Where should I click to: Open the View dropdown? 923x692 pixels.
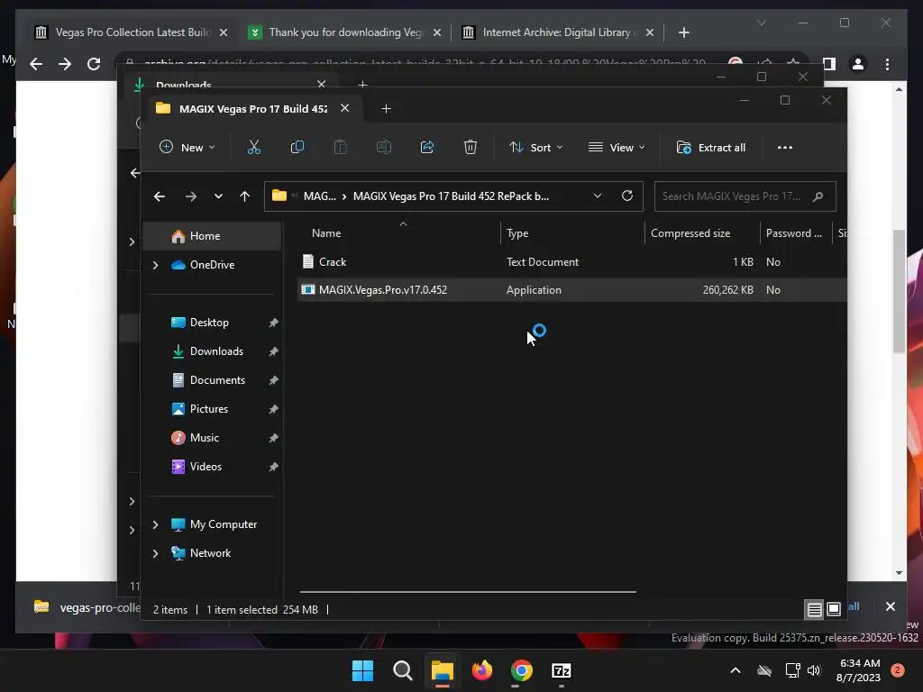click(617, 147)
